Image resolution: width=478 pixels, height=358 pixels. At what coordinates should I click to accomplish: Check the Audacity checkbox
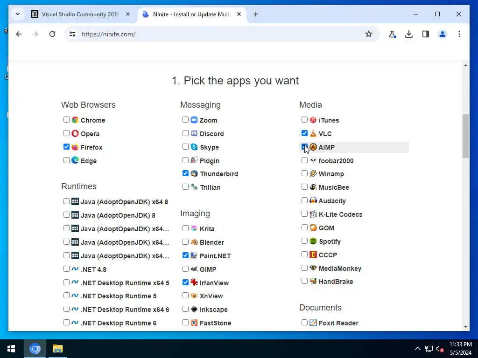click(x=304, y=200)
